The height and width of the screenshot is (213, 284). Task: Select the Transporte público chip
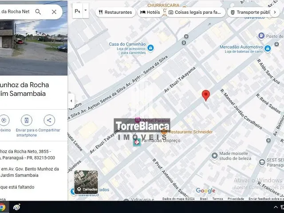pos(251,12)
